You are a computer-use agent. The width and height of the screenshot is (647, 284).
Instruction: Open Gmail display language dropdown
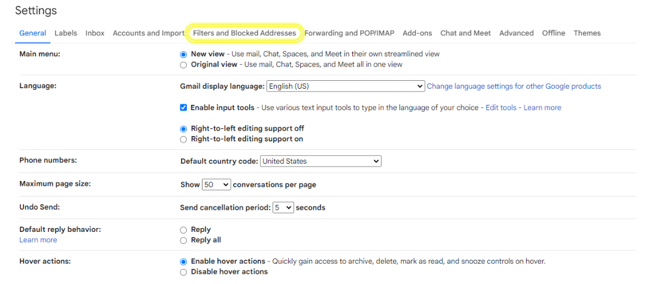click(x=346, y=86)
